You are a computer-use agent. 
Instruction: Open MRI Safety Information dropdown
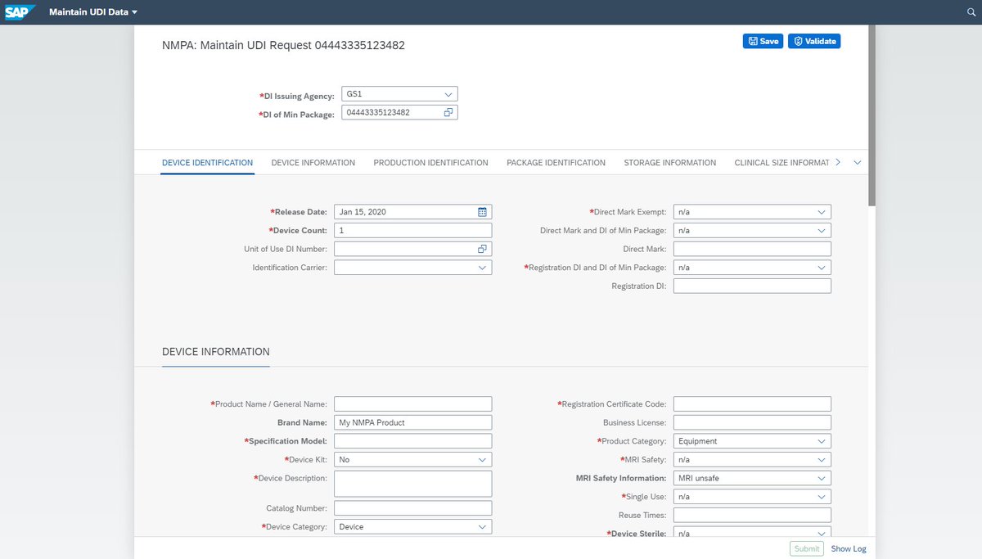[822, 478]
